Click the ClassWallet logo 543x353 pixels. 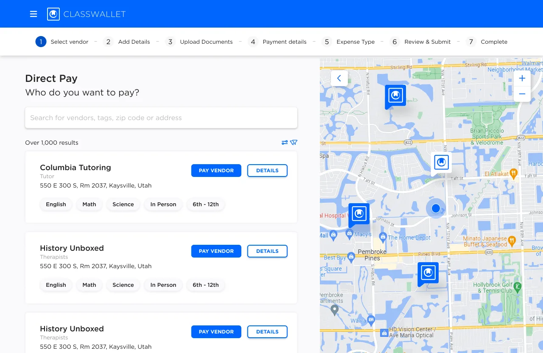click(87, 14)
